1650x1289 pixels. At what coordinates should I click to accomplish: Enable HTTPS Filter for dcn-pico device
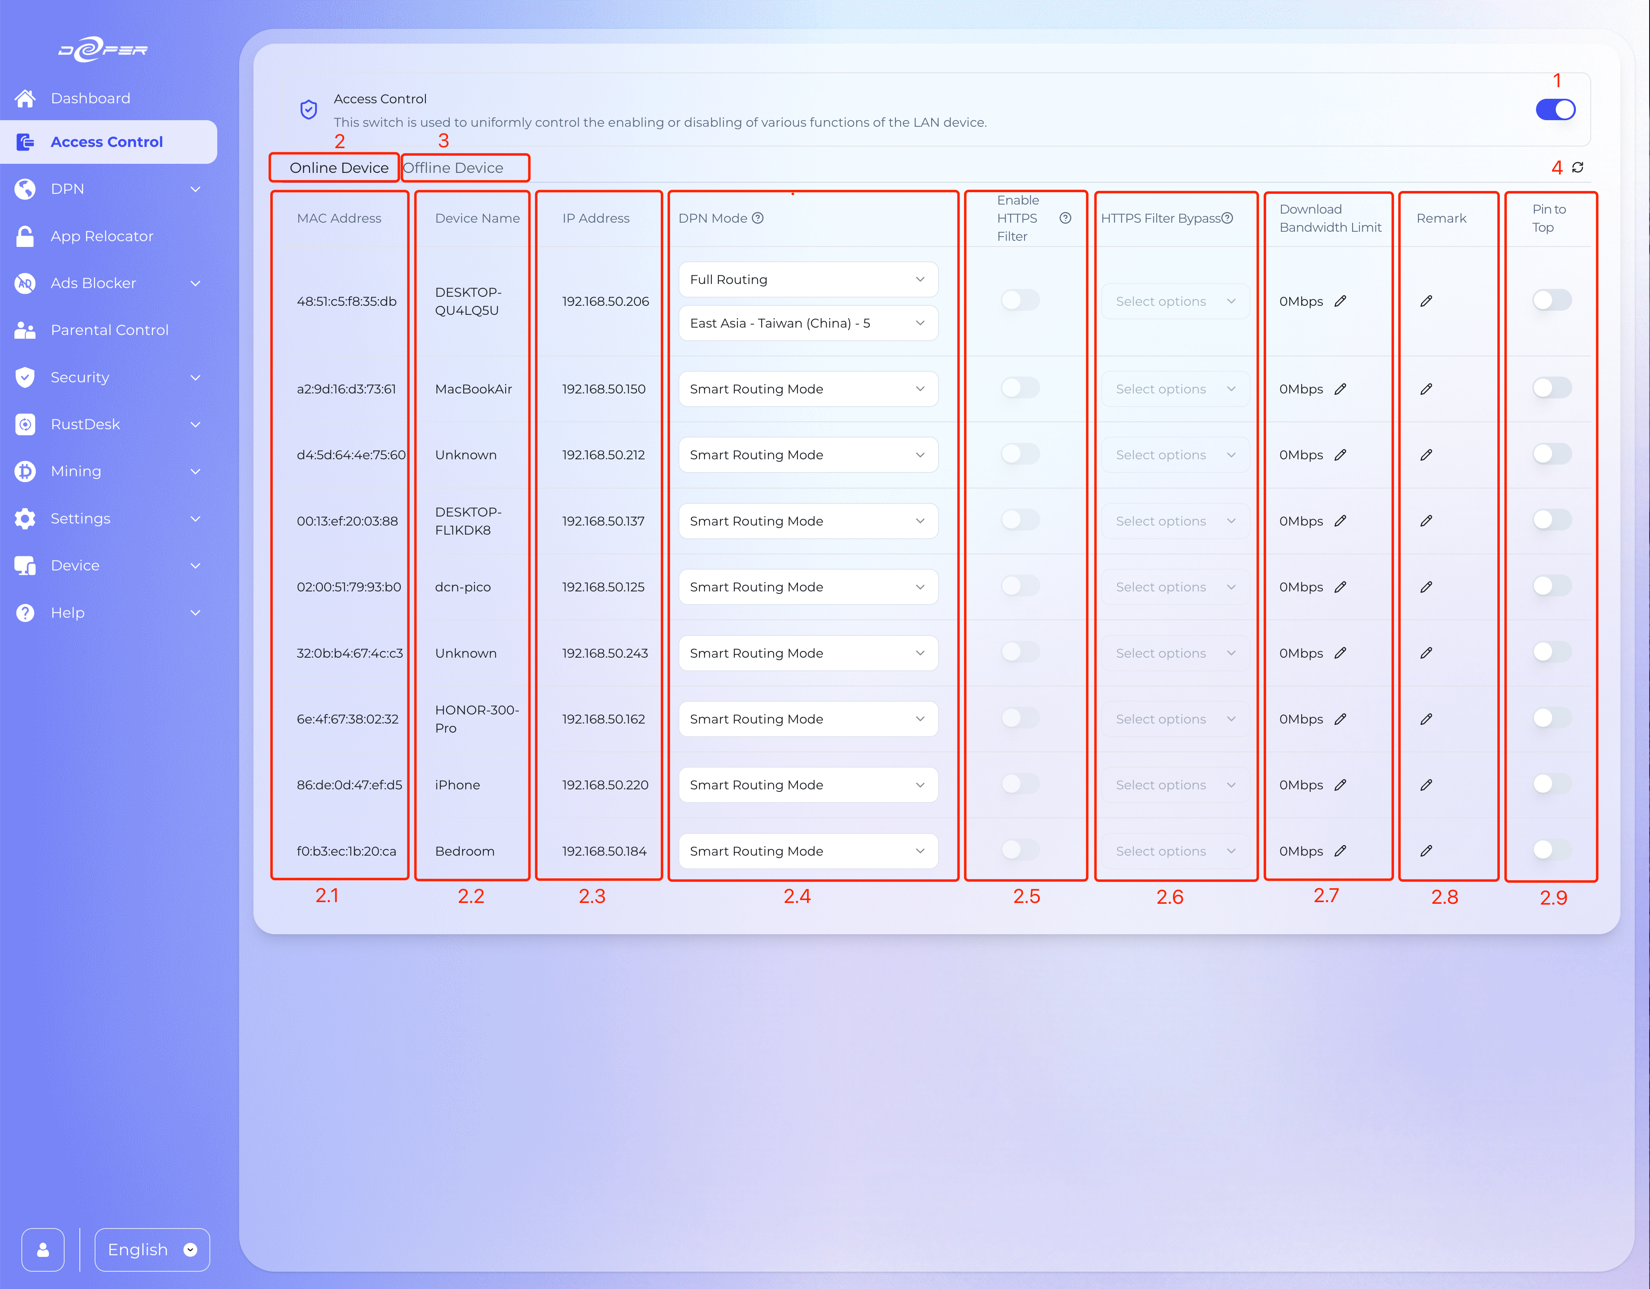coord(1020,586)
